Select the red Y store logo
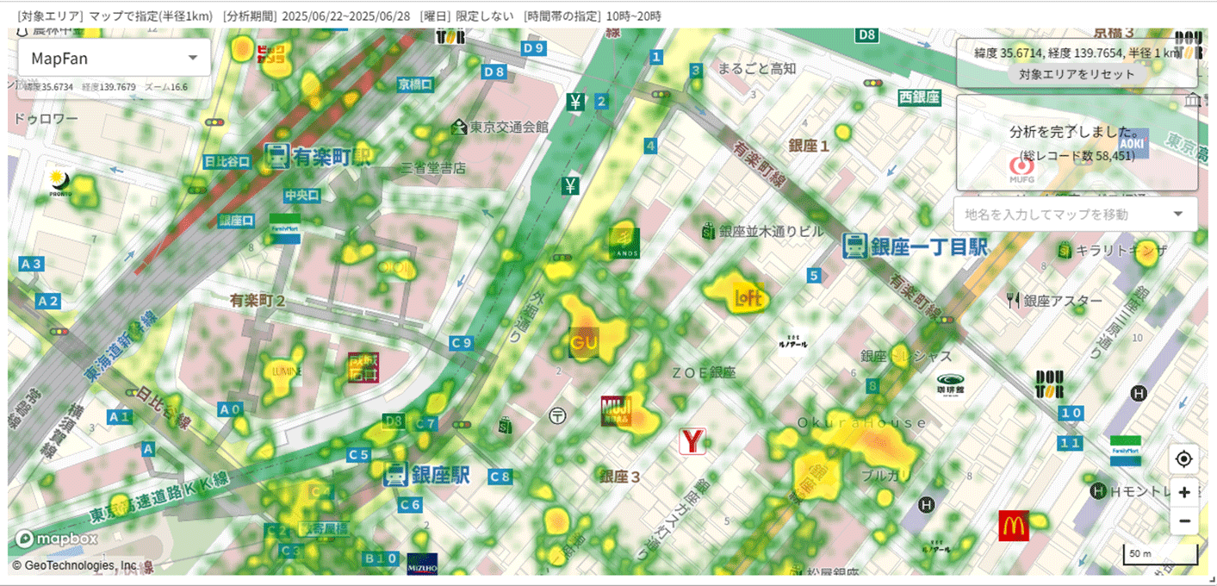 click(x=692, y=441)
